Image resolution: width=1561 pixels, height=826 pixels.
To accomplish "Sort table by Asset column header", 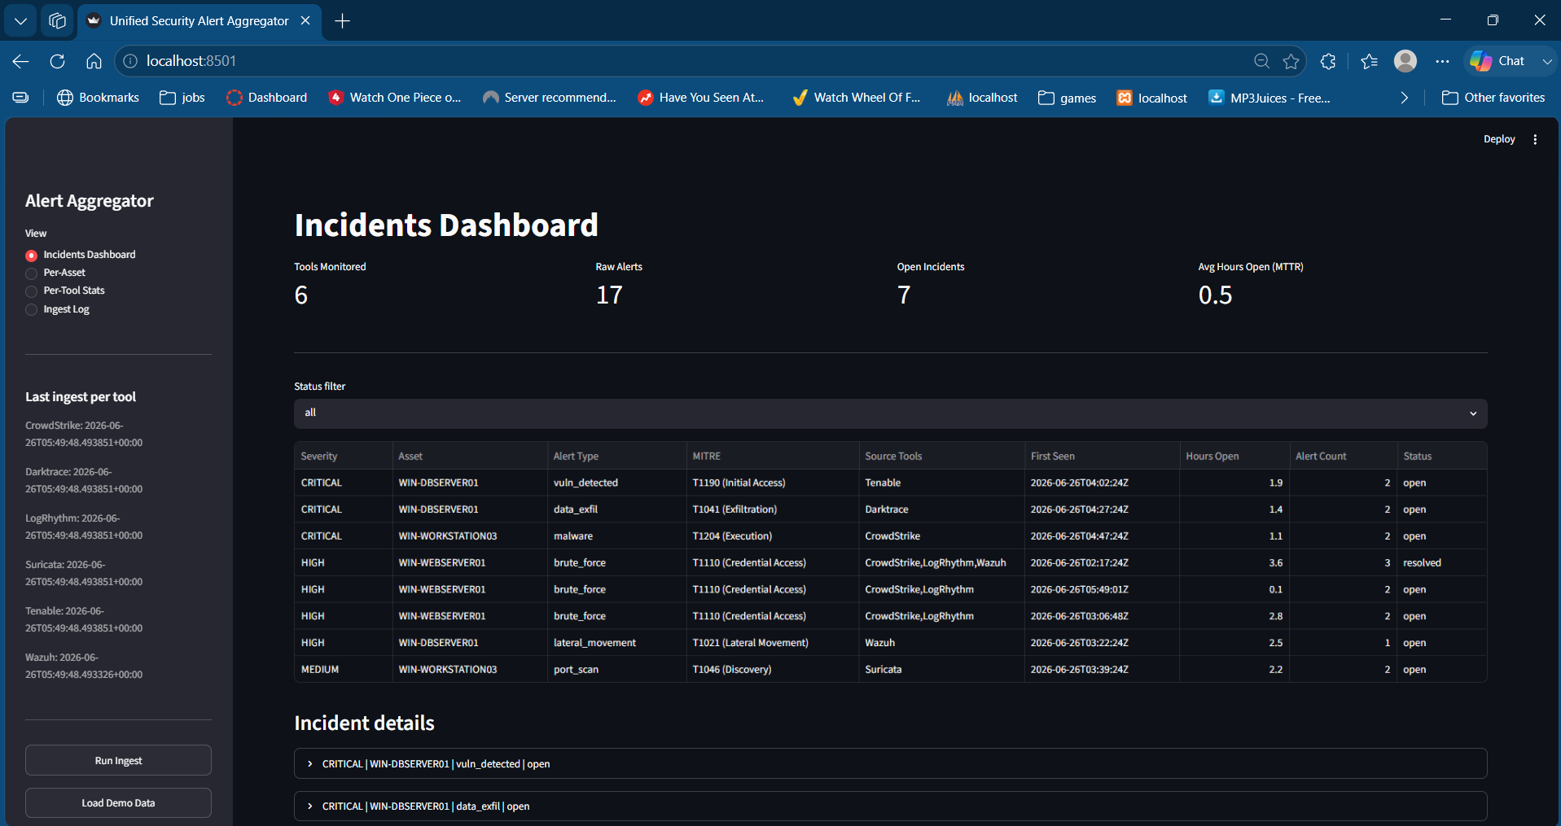I will click(x=470, y=456).
